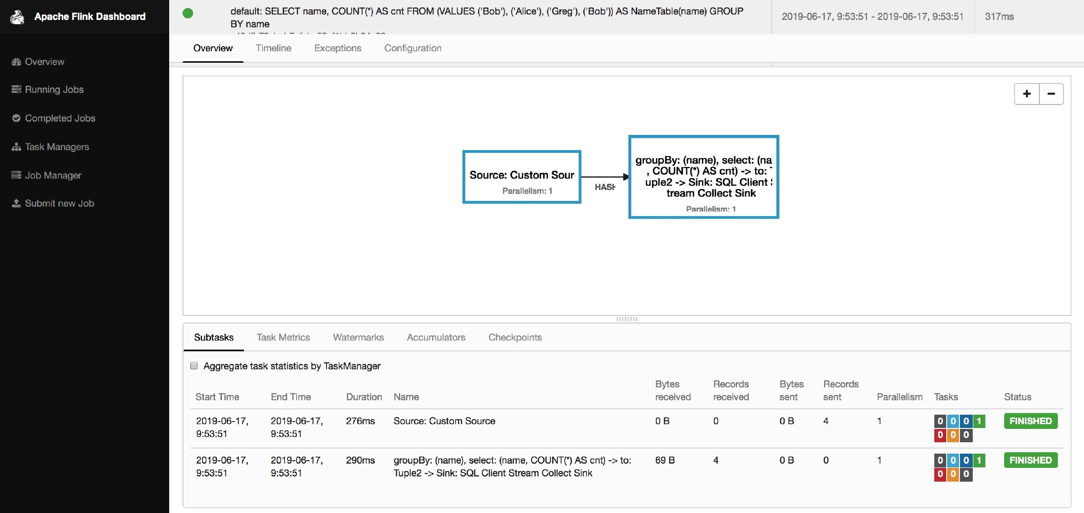Select the groupBy sink node in graph
The height and width of the screenshot is (513, 1084).
pyautogui.click(x=703, y=177)
